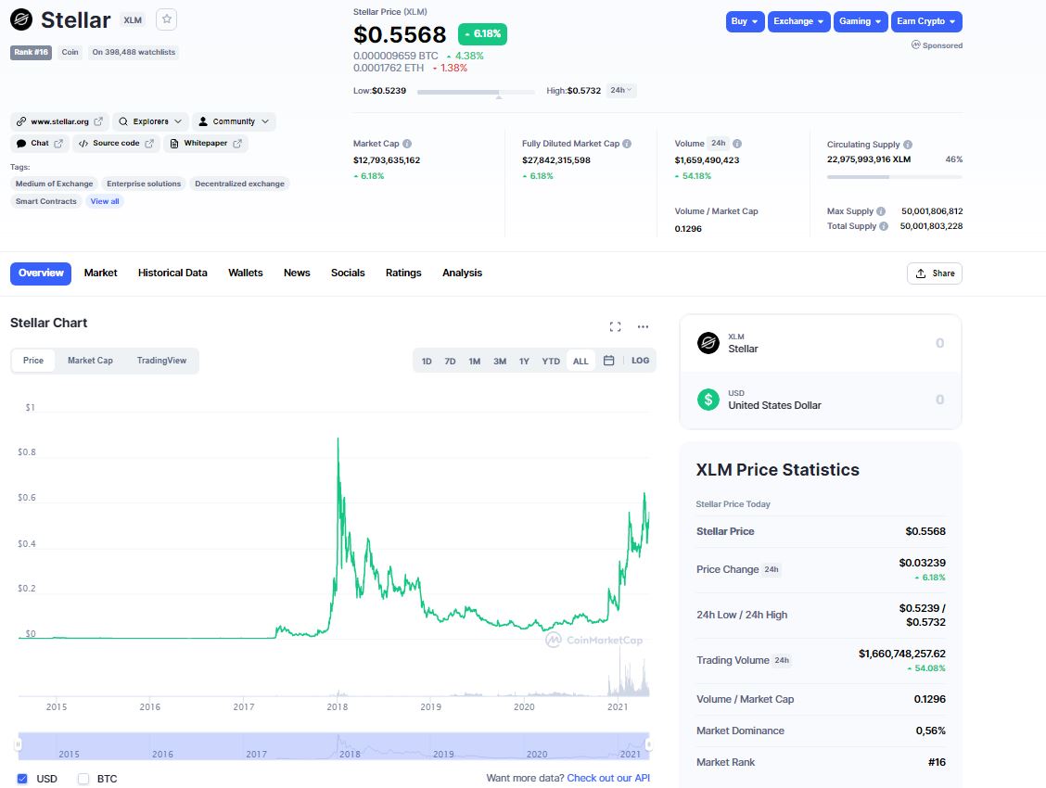Open fullscreen chart view icon
Image resolution: width=1046 pixels, height=788 pixels.
click(x=615, y=326)
